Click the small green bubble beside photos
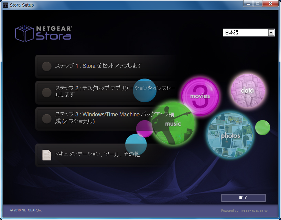 pos(262,127)
